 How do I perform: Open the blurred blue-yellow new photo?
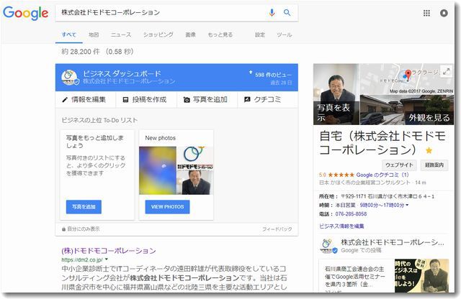click(x=158, y=170)
